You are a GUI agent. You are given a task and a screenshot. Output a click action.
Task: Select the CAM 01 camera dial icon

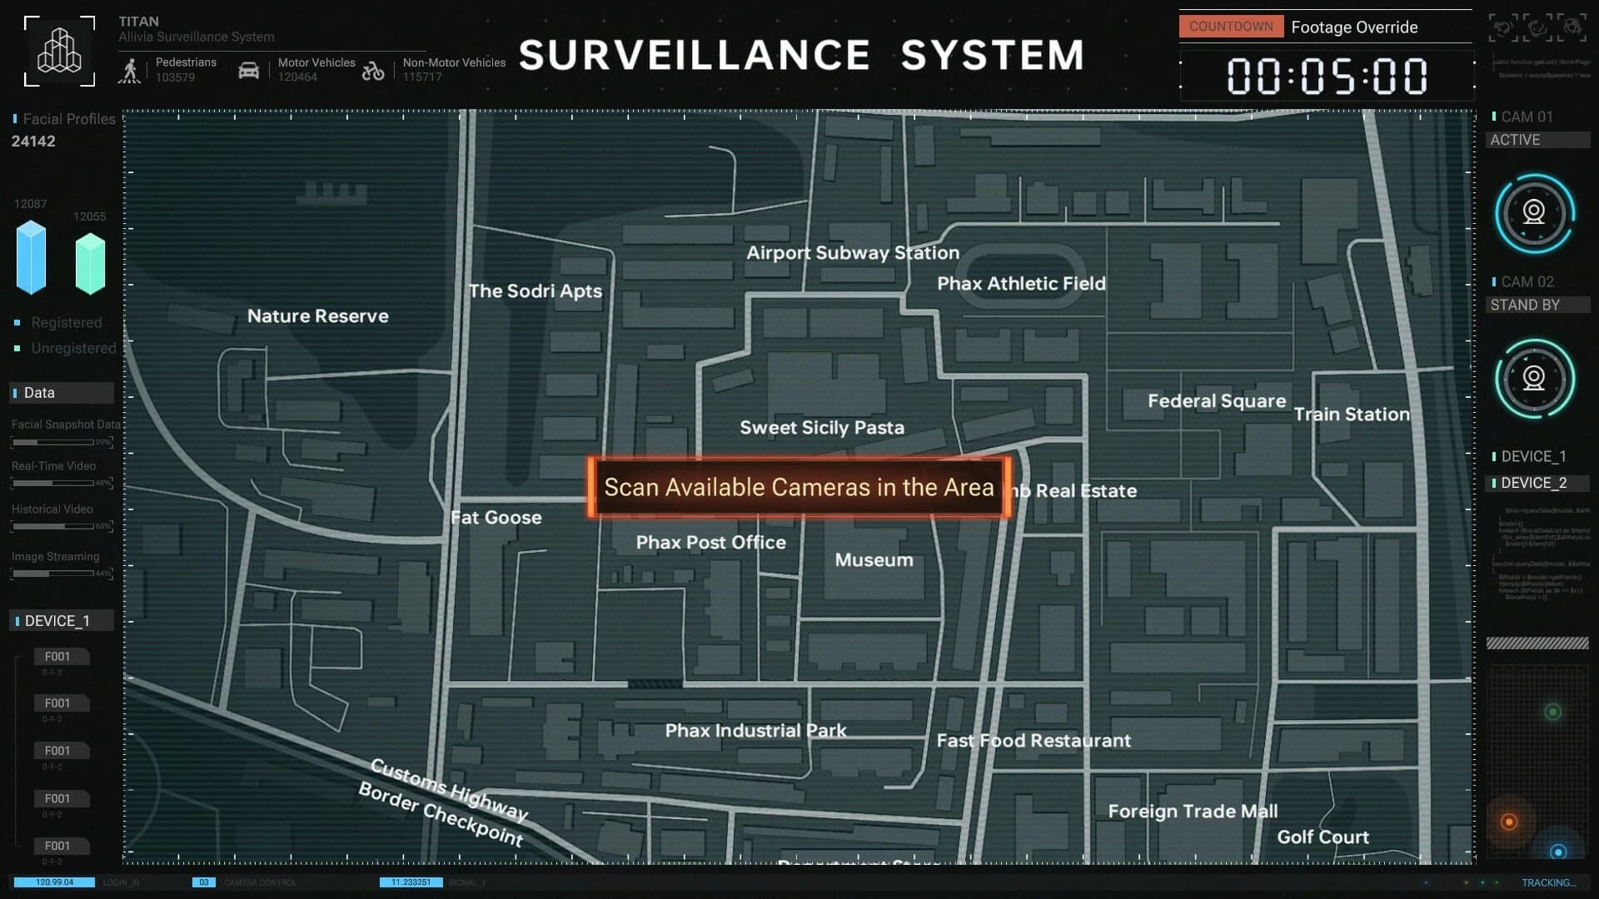point(1534,213)
